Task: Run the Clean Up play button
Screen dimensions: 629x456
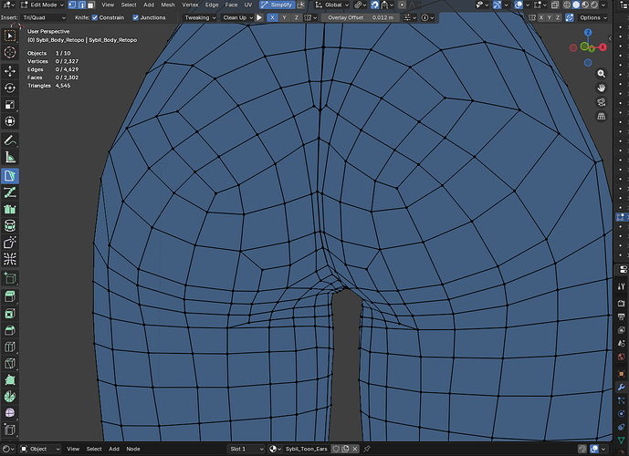Action: coord(259,17)
